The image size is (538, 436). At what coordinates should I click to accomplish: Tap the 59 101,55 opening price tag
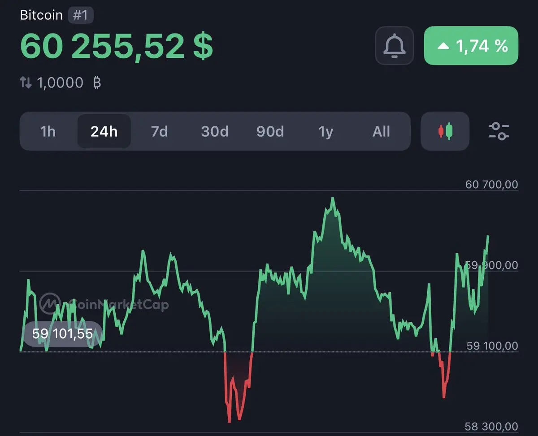pos(63,333)
